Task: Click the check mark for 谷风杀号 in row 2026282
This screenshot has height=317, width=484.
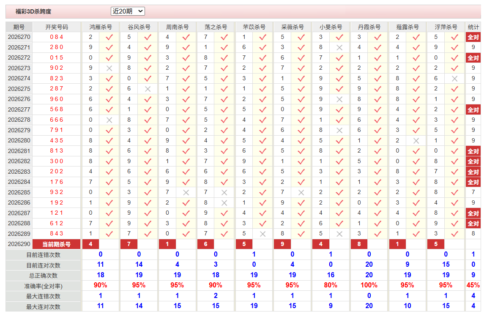Action: [x=148, y=161]
